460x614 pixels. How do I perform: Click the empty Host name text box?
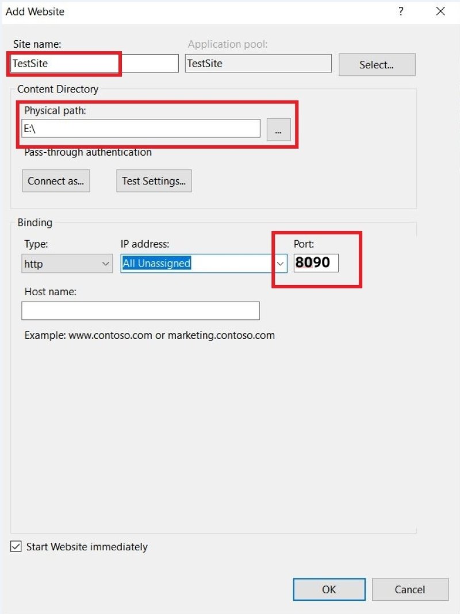(140, 311)
